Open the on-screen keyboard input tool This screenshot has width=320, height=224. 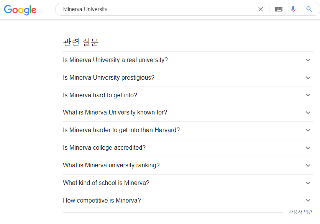279,9
